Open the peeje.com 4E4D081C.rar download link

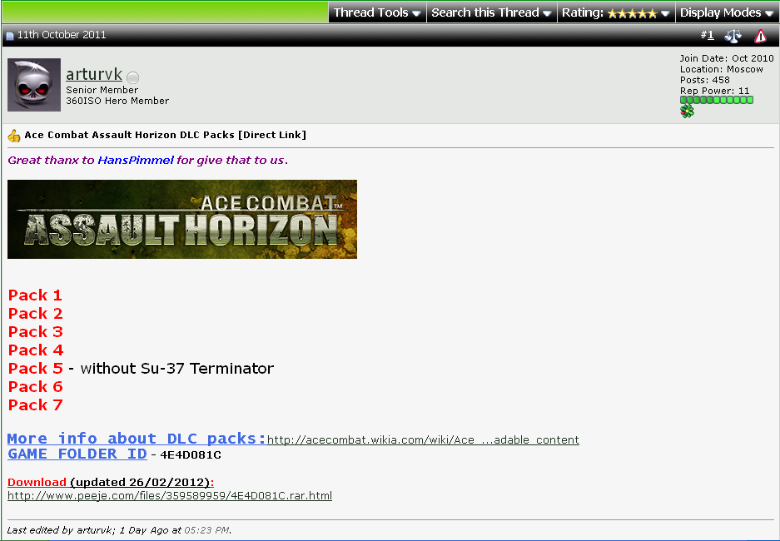pyautogui.click(x=170, y=496)
